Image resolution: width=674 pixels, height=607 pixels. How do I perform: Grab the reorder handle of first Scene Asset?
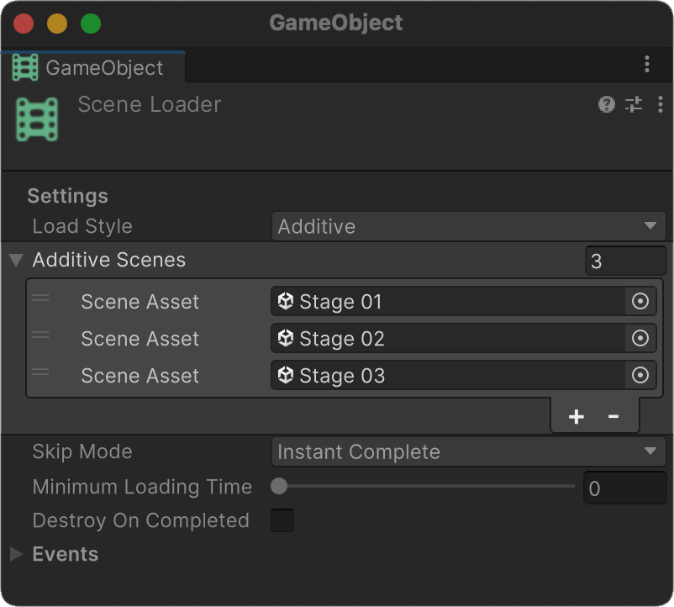[x=40, y=298]
